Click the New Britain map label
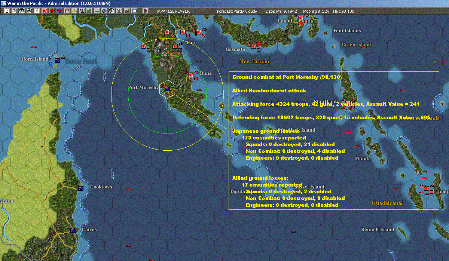This screenshot has height=261, width=449. coord(254,61)
